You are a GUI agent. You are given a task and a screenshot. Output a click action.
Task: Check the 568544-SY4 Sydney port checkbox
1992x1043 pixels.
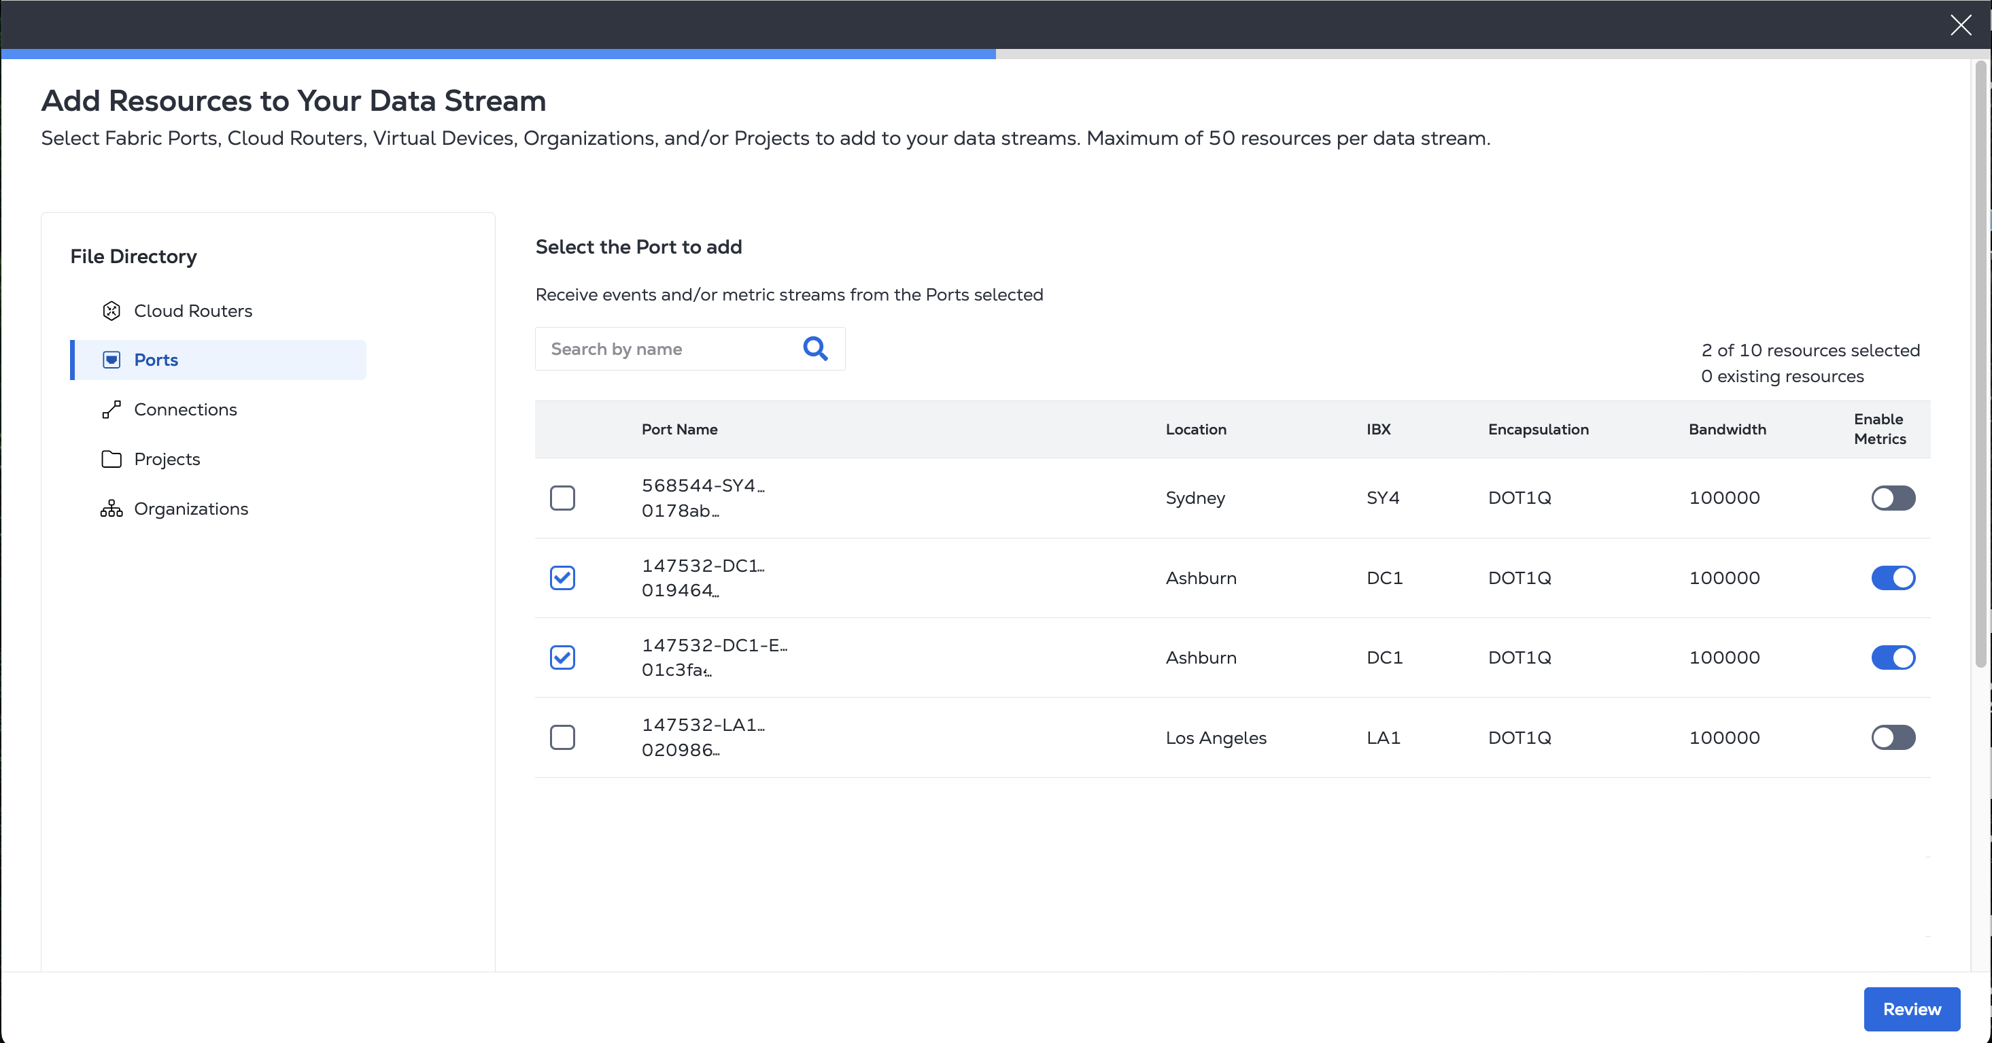tap(562, 498)
